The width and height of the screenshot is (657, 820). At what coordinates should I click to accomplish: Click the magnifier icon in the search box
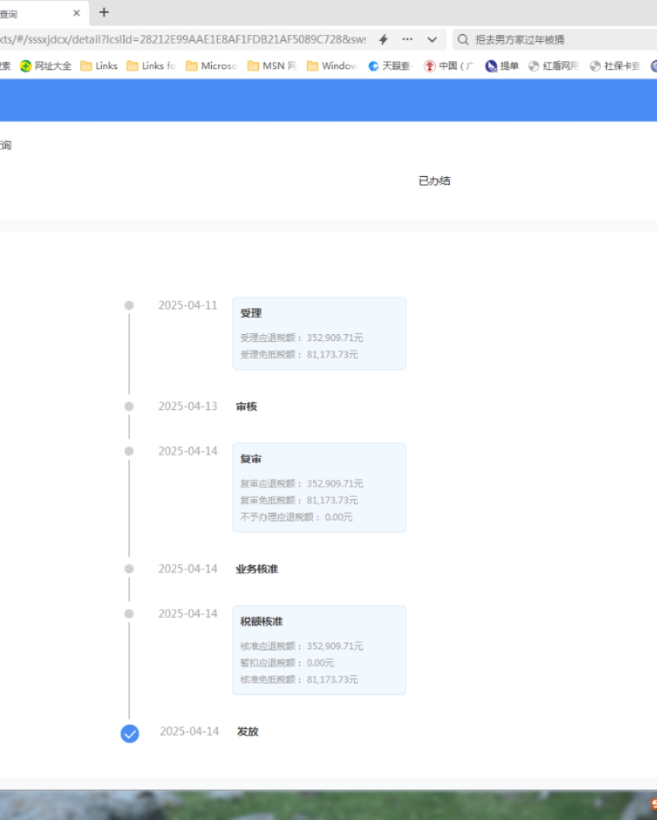pyautogui.click(x=462, y=40)
